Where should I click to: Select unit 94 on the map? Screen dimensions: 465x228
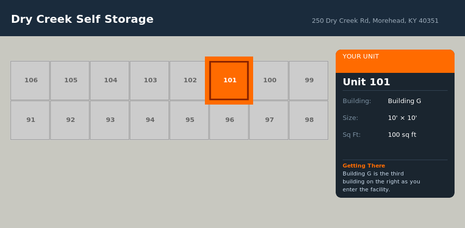coord(150,120)
